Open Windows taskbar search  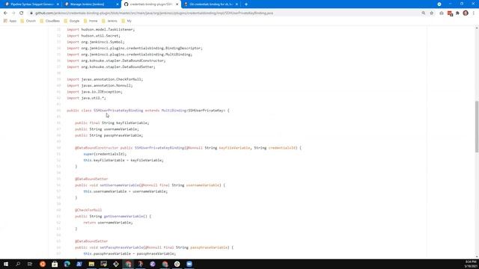(x=18, y=264)
